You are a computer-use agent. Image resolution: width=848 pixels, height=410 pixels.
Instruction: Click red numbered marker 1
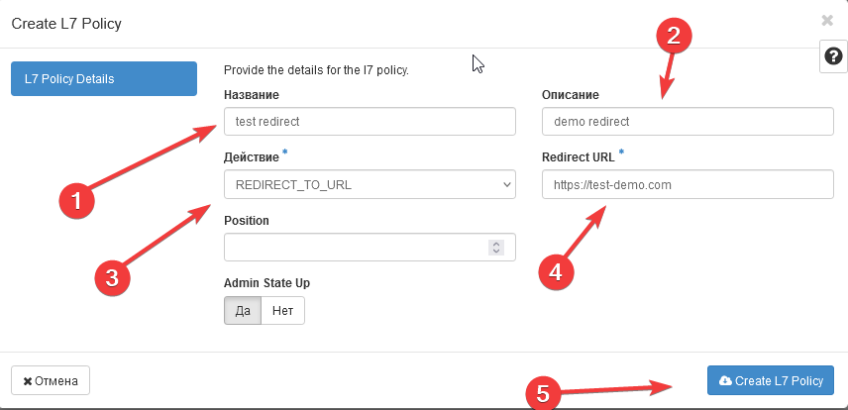pos(75,202)
